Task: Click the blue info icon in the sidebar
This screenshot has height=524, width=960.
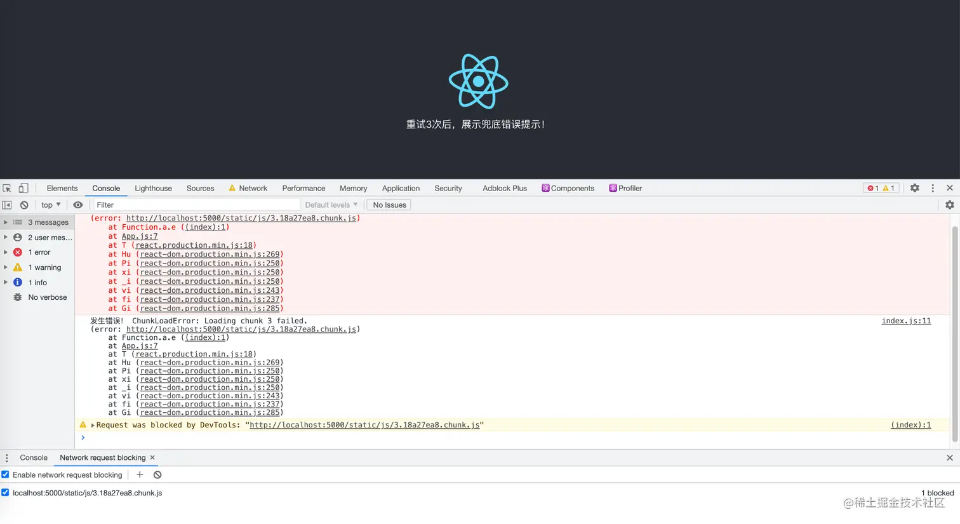Action: tap(18, 282)
